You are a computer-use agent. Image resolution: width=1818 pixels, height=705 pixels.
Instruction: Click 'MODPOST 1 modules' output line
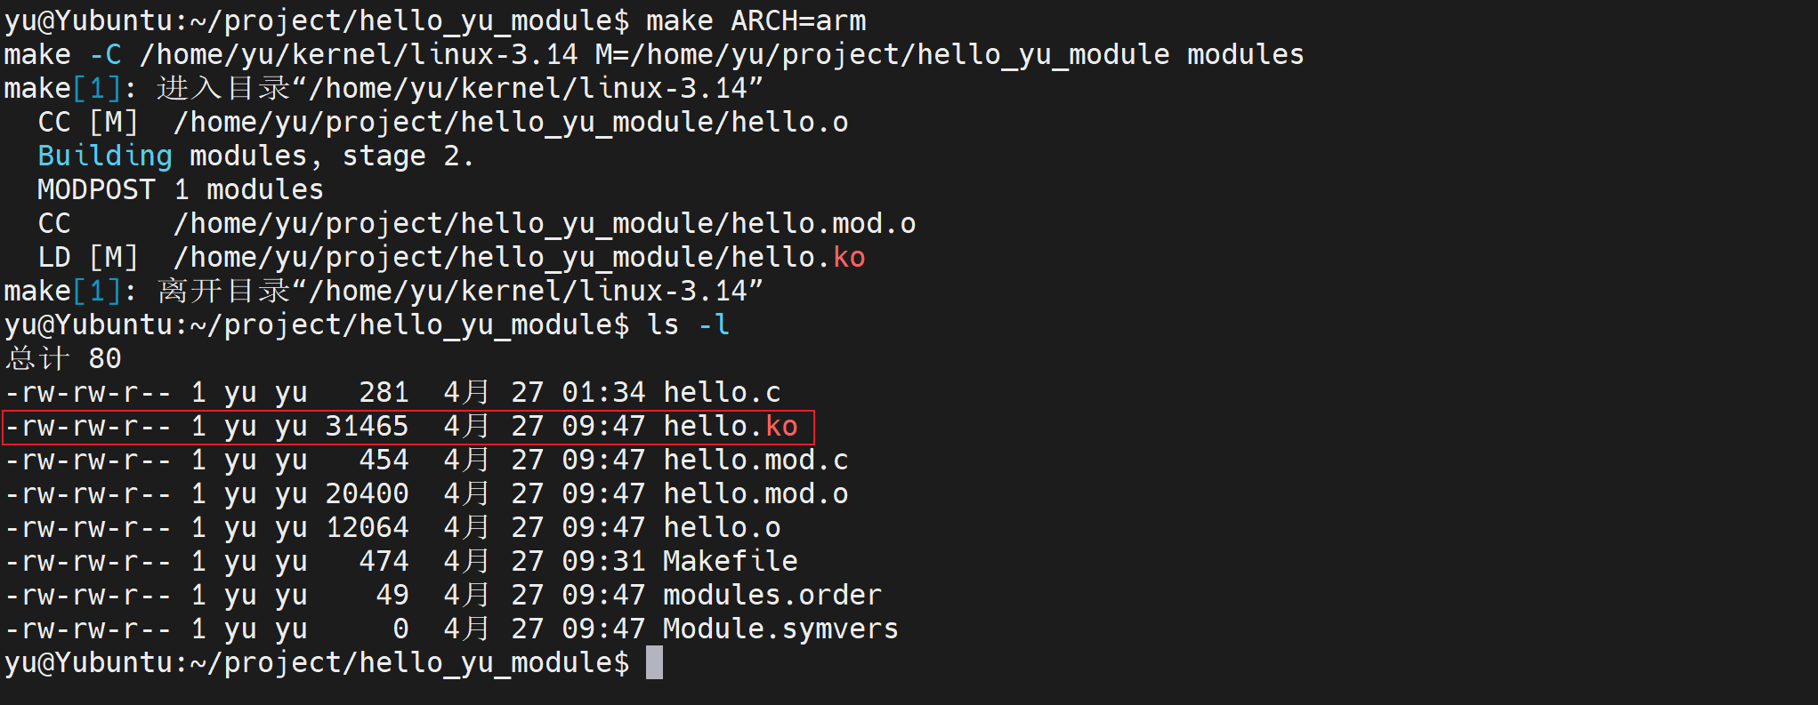(x=181, y=190)
